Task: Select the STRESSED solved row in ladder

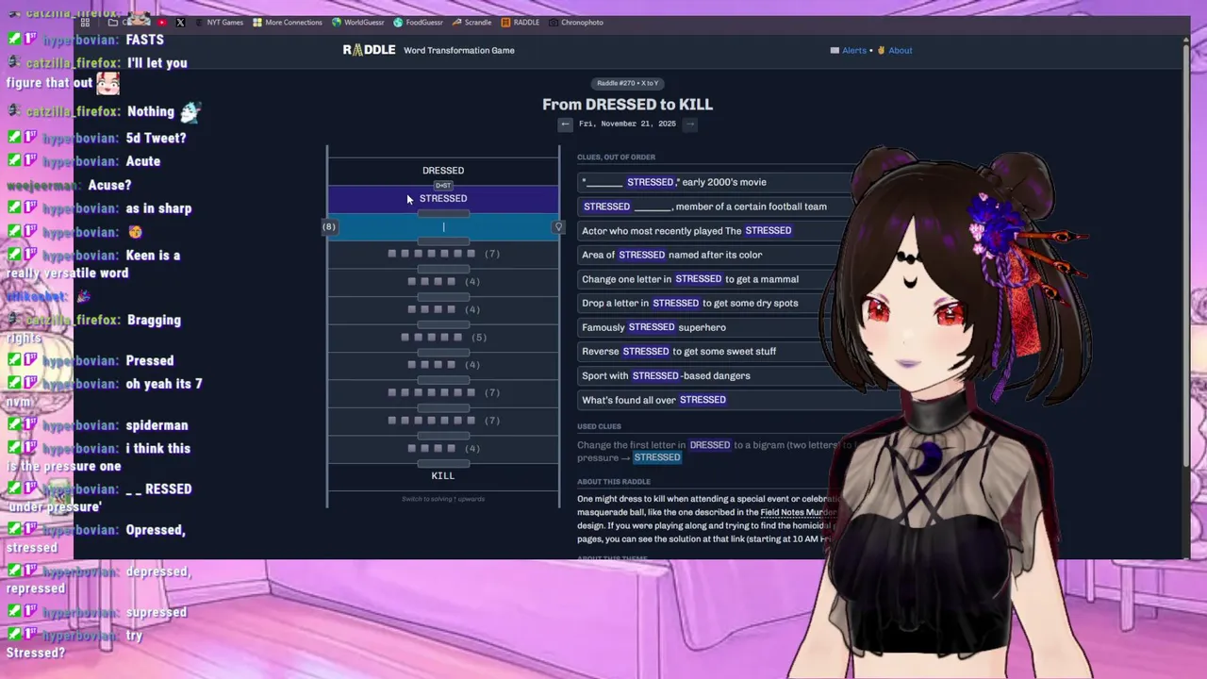Action: pyautogui.click(x=443, y=199)
